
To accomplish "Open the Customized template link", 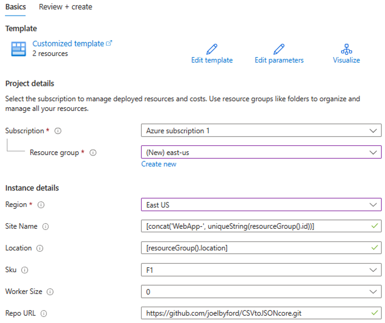I will (69, 44).
